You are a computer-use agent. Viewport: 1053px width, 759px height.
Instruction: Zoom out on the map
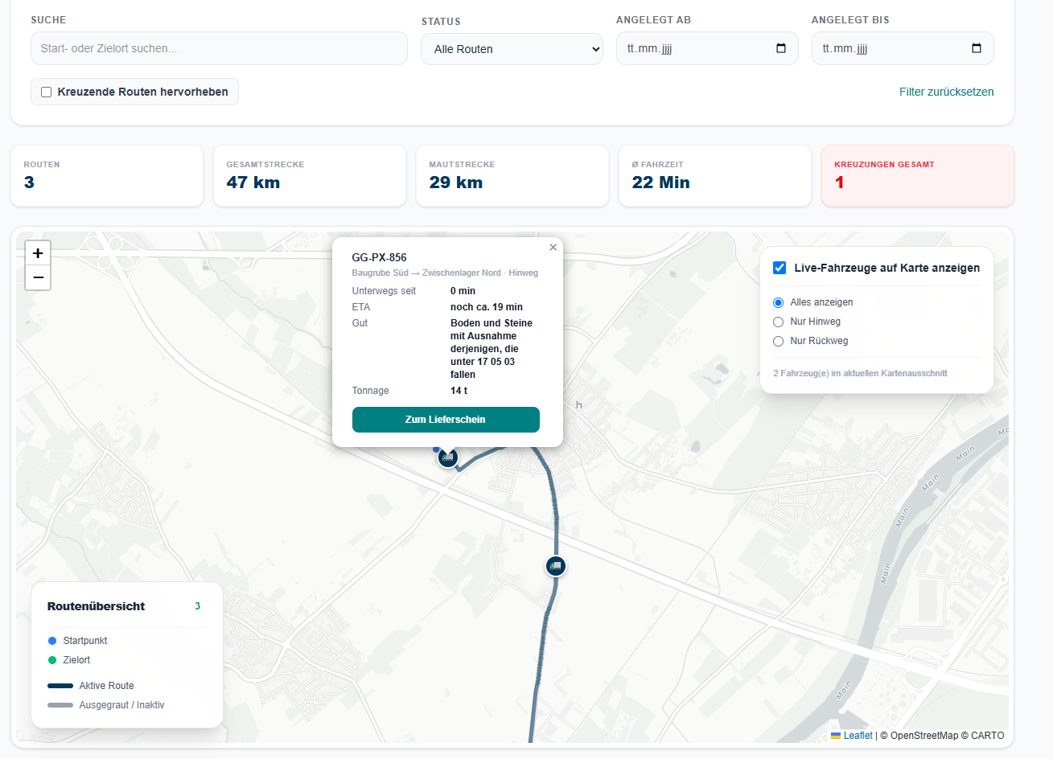point(38,277)
